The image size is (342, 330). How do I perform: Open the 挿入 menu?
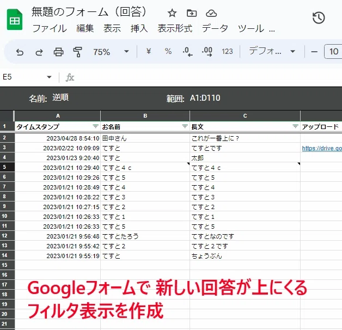[139, 28]
